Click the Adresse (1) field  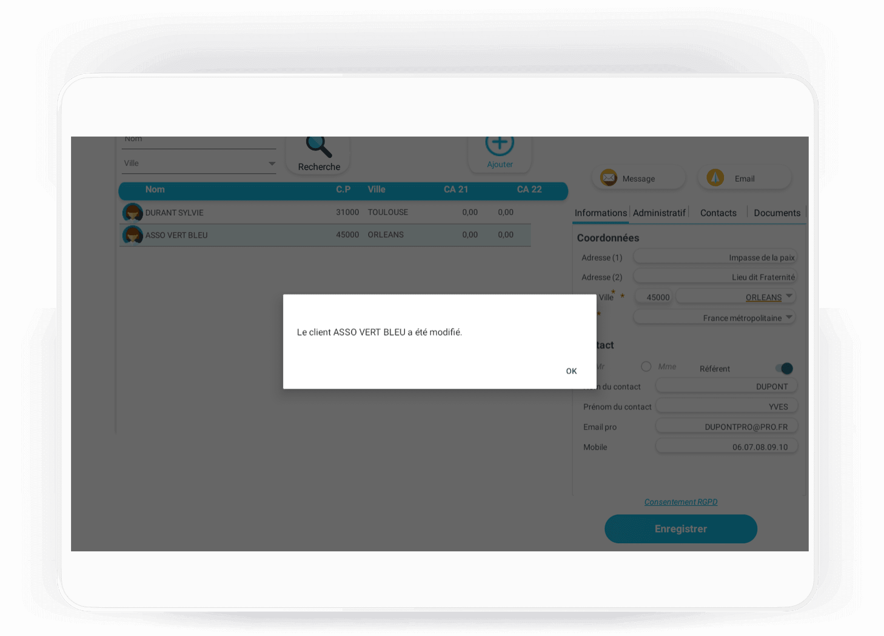[715, 257]
